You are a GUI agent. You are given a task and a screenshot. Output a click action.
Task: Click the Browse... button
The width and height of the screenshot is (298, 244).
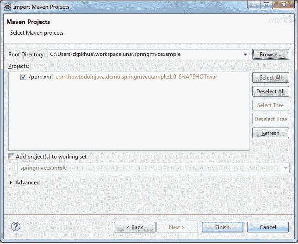click(270, 55)
